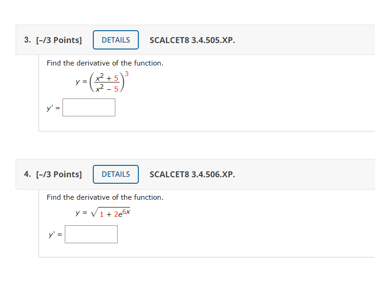Click the 6x exponent in question 4
The width and height of the screenshot is (375, 284).
[126, 212]
